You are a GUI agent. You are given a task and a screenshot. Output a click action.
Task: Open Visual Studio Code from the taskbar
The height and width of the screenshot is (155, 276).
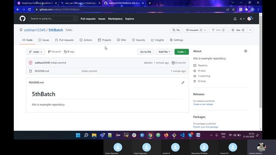(x=182, y=135)
